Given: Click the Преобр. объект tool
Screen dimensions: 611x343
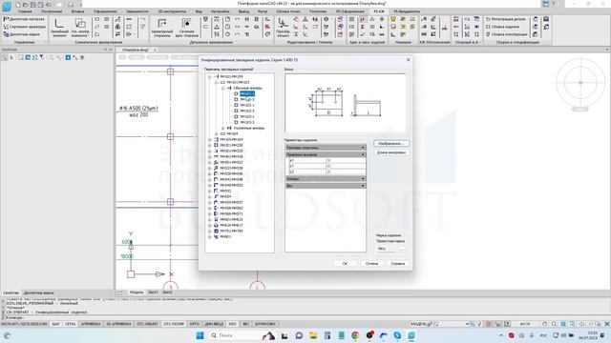Looking at the screenshot, I should tap(283, 28).
